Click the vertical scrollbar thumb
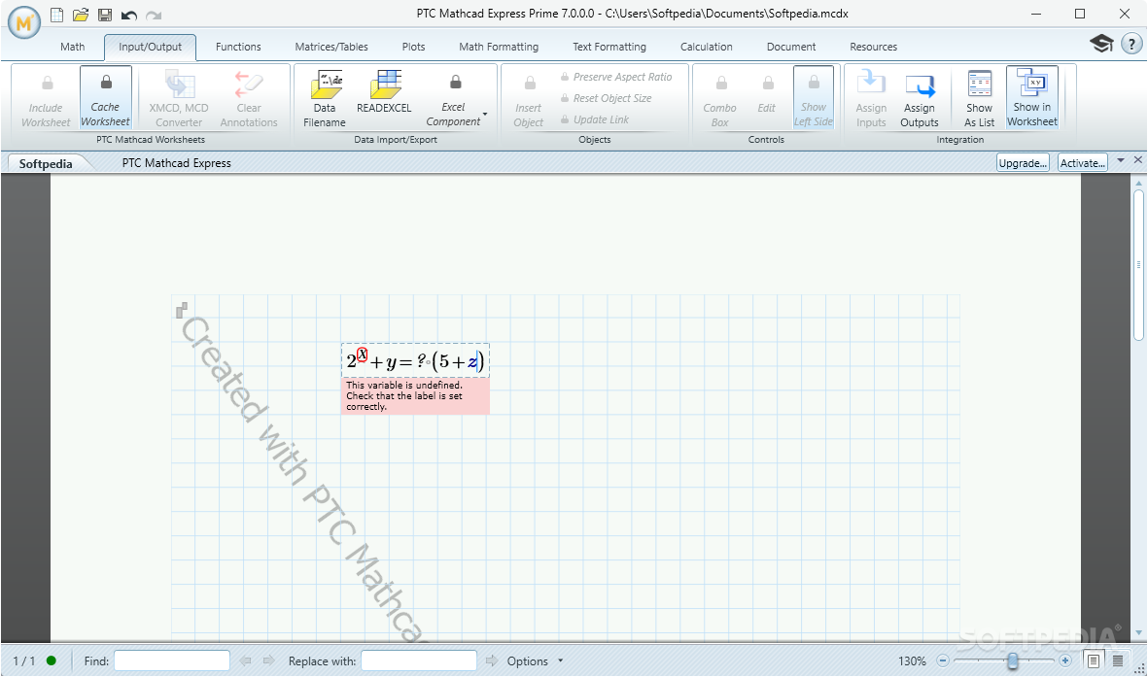Viewport: 1148px width, 677px height. [x=1138, y=265]
